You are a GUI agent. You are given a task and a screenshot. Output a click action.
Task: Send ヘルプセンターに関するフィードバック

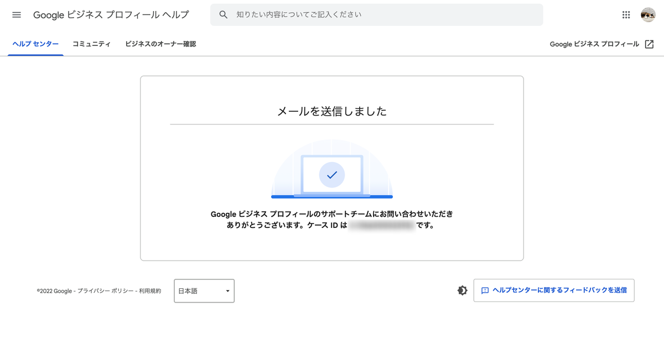coord(553,290)
